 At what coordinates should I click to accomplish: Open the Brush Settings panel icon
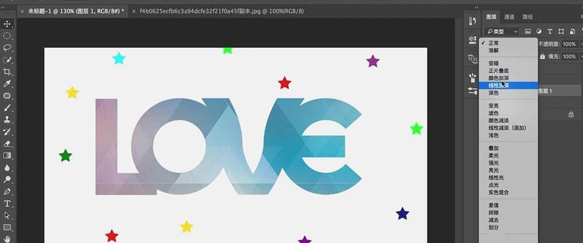(x=472, y=90)
